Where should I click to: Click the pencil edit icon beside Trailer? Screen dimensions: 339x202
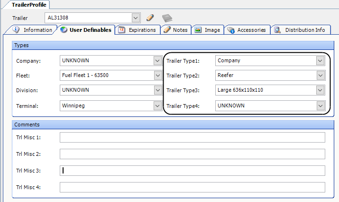(150, 18)
